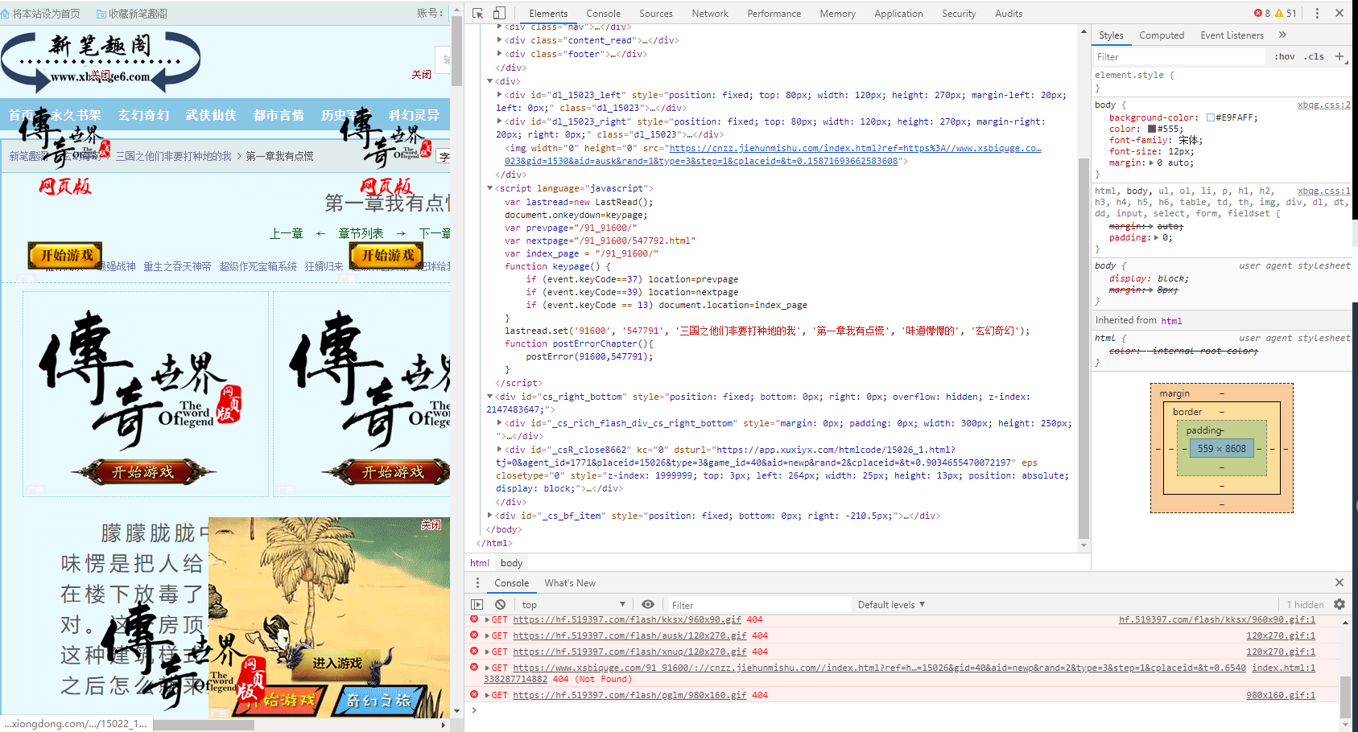Open the What's New drawer tab
The width and height of the screenshot is (1358, 732).
570,582
